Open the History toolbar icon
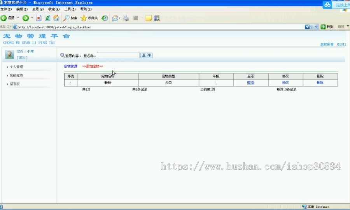The width and height of the screenshot is (350, 210). [105, 18]
